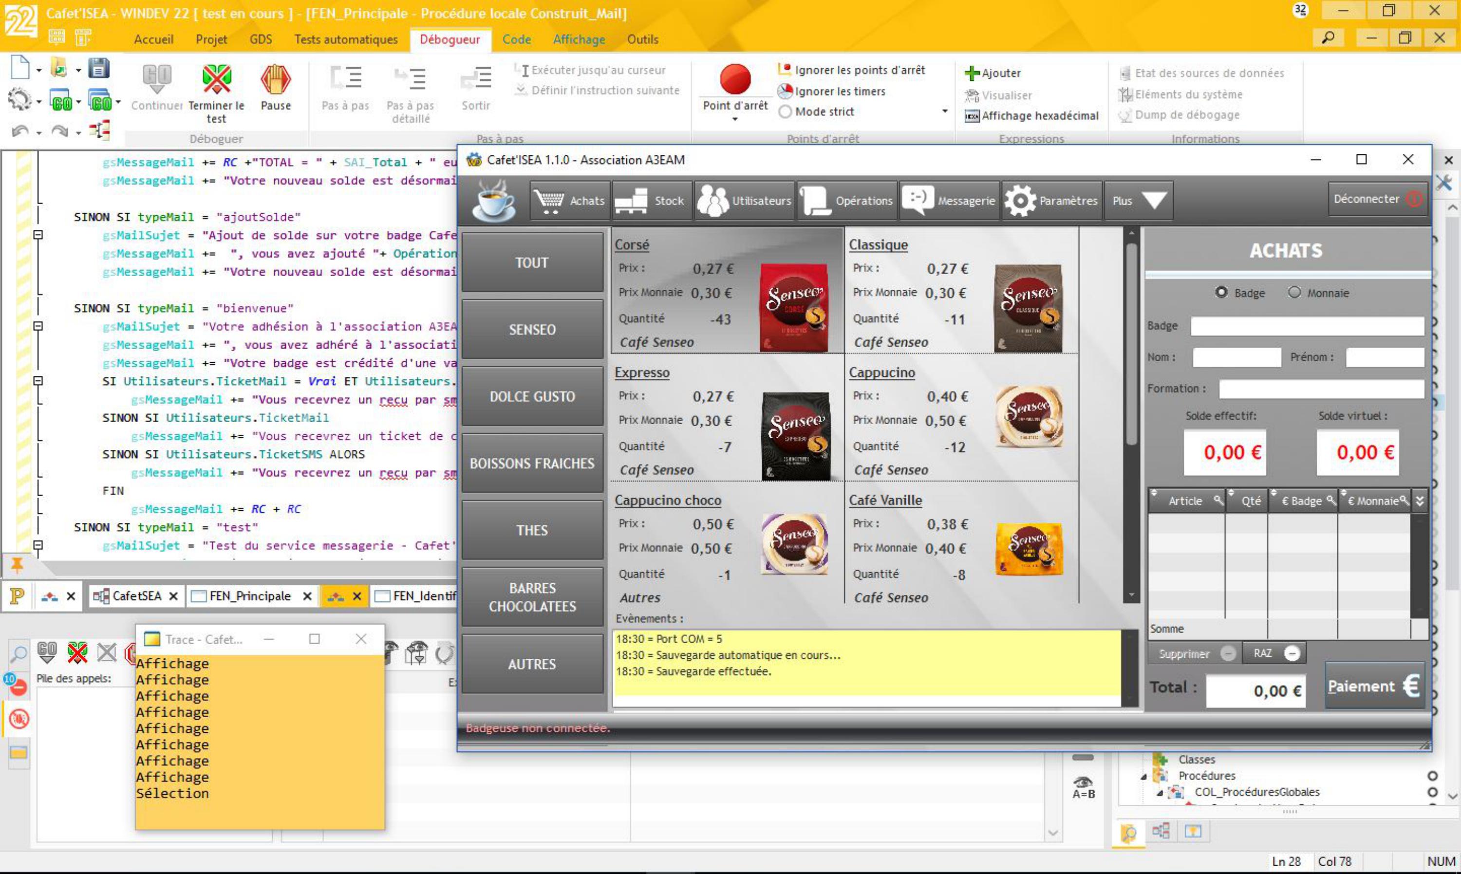Collapse the Procédures tree node
Image resolution: width=1461 pixels, height=874 pixels.
pyautogui.click(x=1143, y=776)
